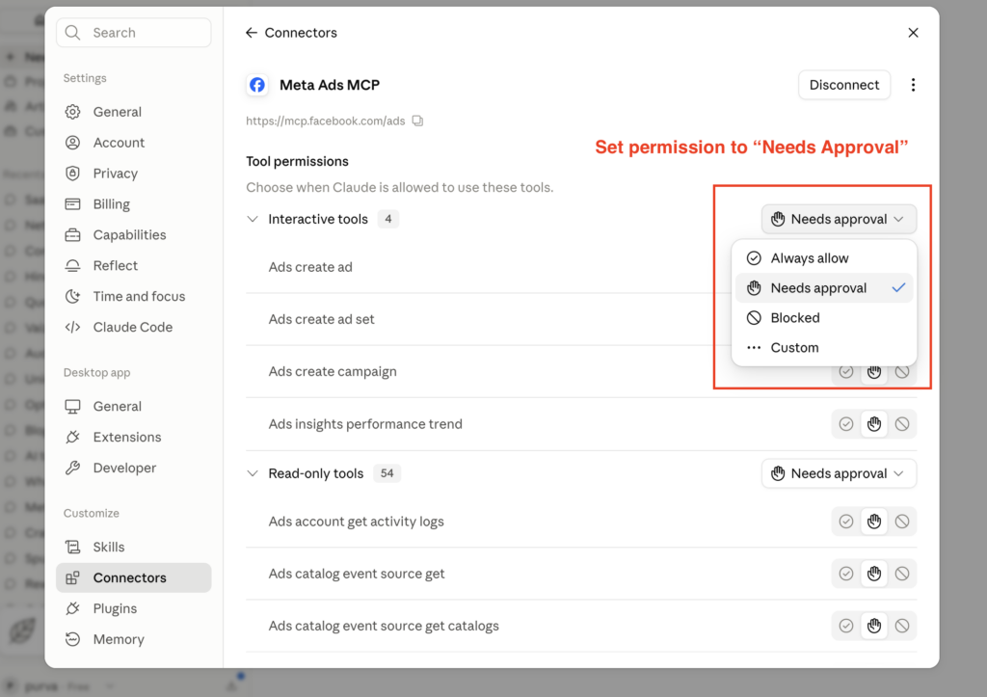
Task: Click the https://mcp.facebook.com/ads URL text
Action: tap(326, 121)
